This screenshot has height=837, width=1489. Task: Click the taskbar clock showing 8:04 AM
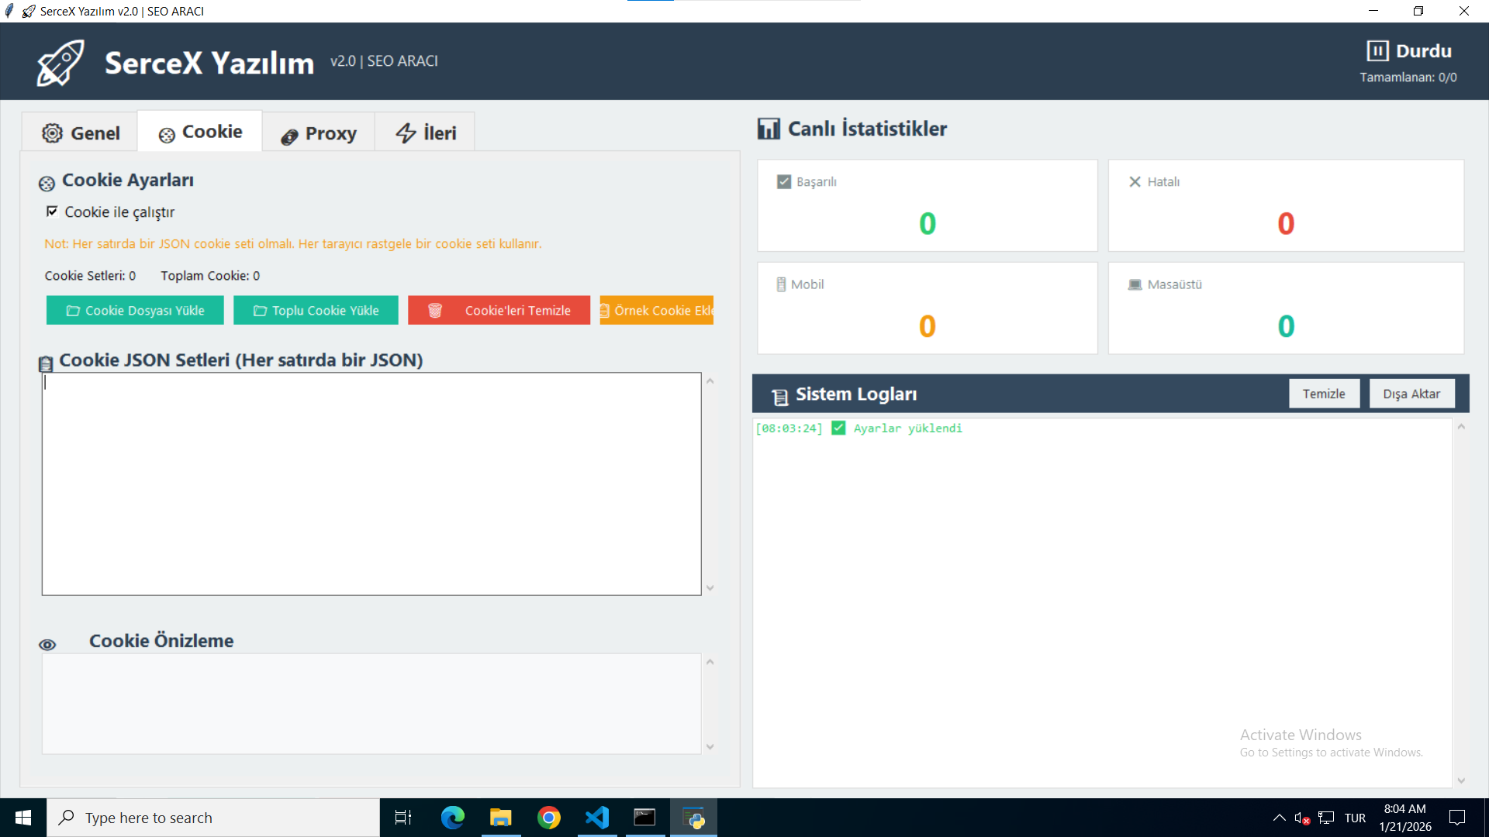click(x=1404, y=818)
